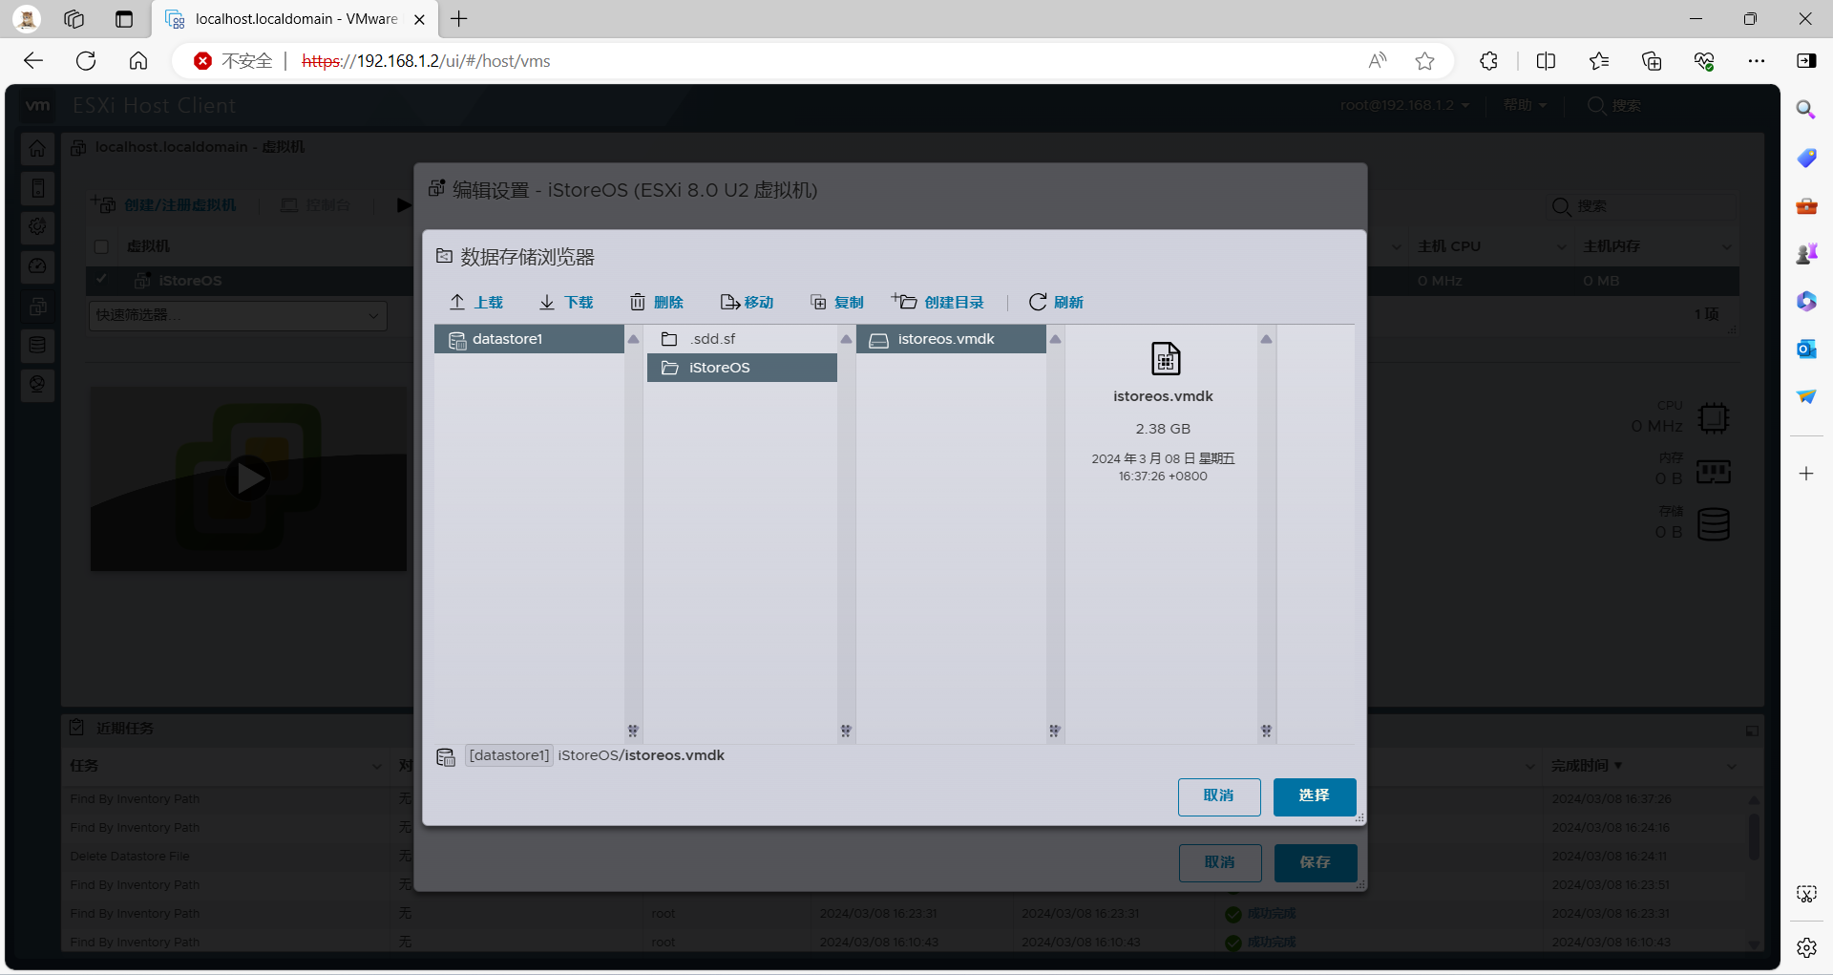Click sidebar screenshot icon

(x=1806, y=894)
